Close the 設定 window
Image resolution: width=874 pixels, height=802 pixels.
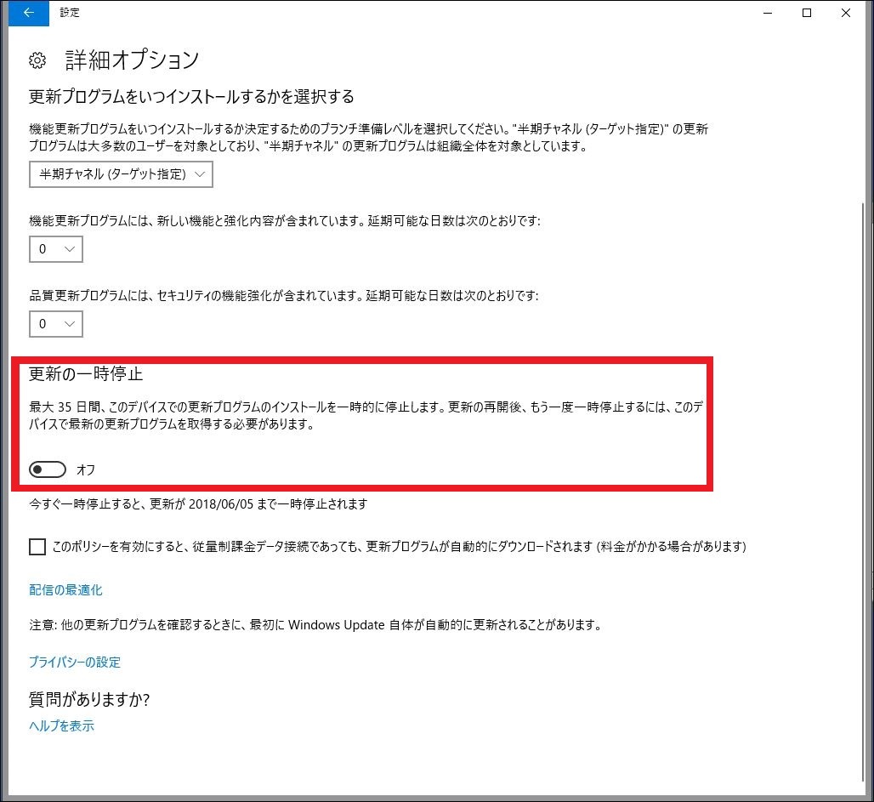(x=846, y=13)
